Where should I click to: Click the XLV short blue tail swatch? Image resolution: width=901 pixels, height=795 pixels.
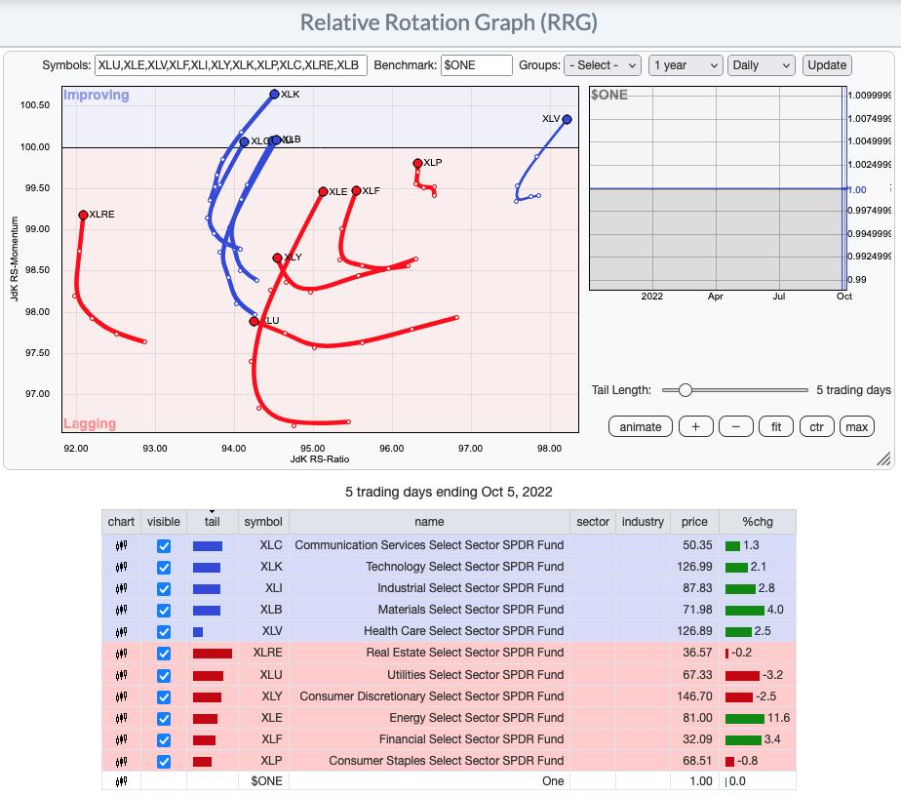198,632
